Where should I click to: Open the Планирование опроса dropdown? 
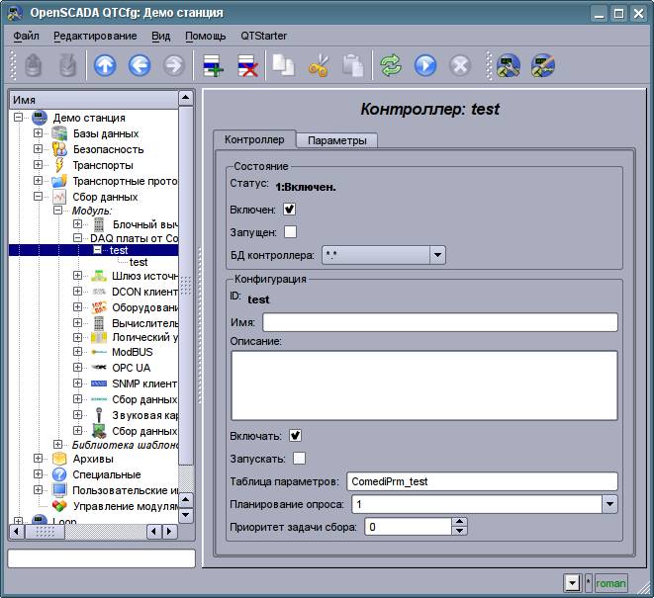[x=609, y=504]
